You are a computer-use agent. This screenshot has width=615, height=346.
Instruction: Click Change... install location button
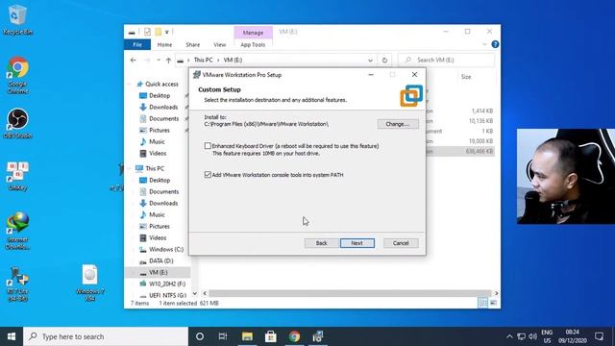click(x=398, y=124)
